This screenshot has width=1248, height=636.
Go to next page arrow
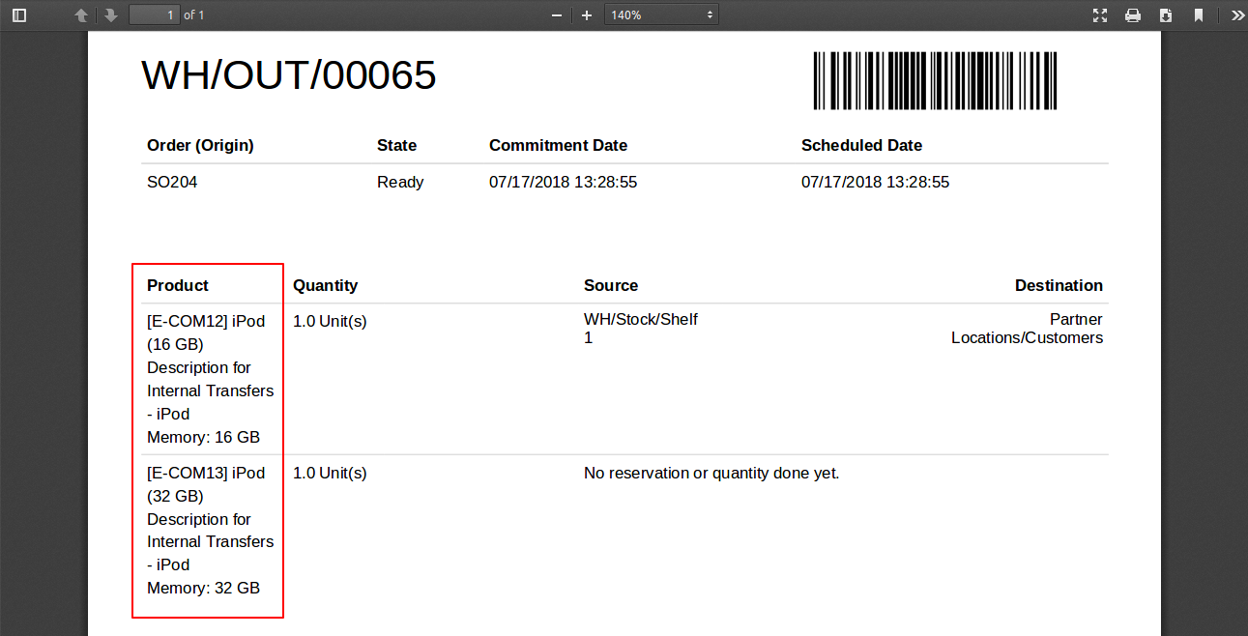tap(111, 14)
